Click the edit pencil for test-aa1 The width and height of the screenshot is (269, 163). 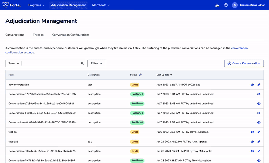pos(259,142)
